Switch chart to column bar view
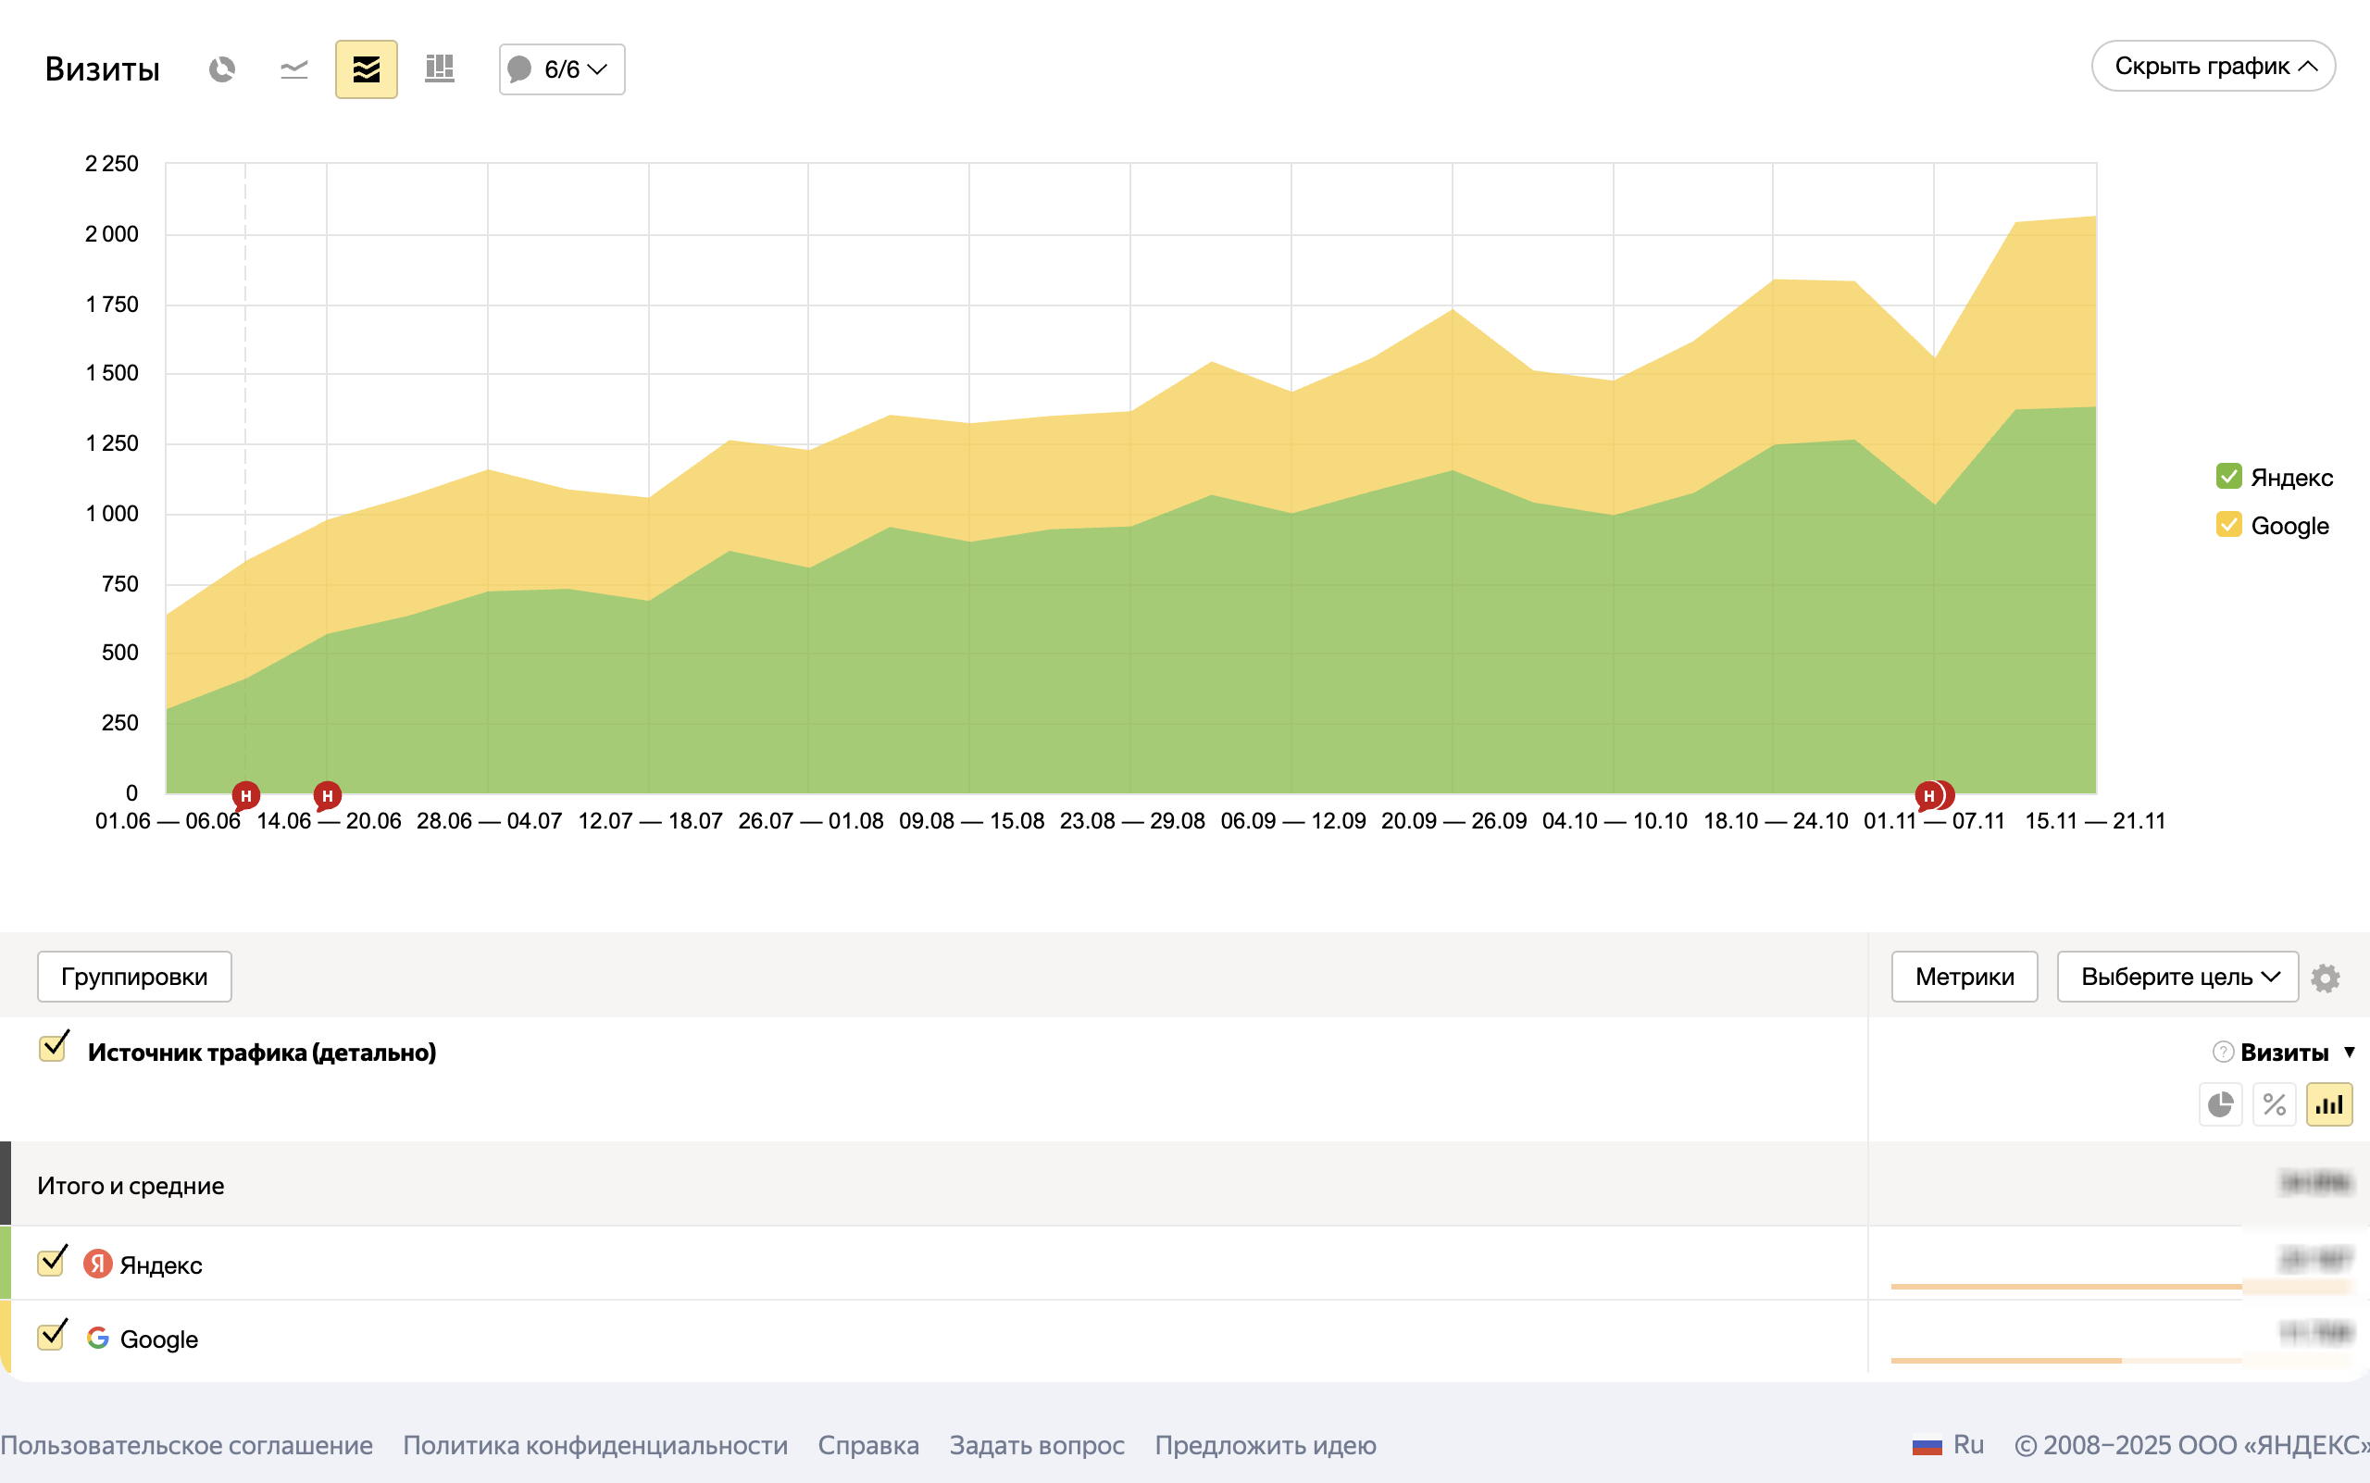Image resolution: width=2370 pixels, height=1483 pixels. pyautogui.click(x=440, y=69)
